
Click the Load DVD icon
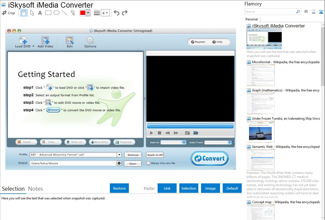(x=23, y=40)
